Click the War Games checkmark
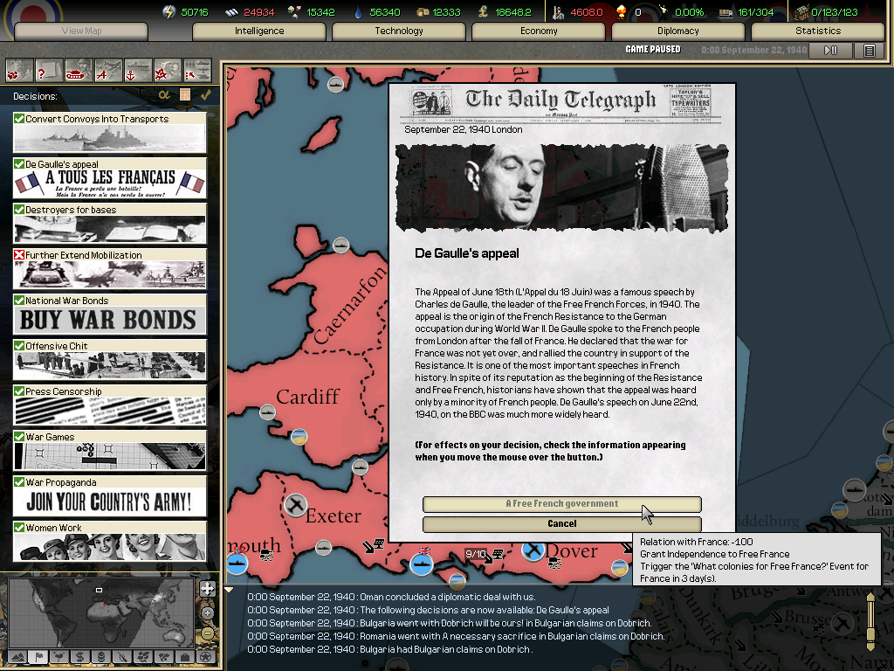The image size is (894, 671). point(19,437)
